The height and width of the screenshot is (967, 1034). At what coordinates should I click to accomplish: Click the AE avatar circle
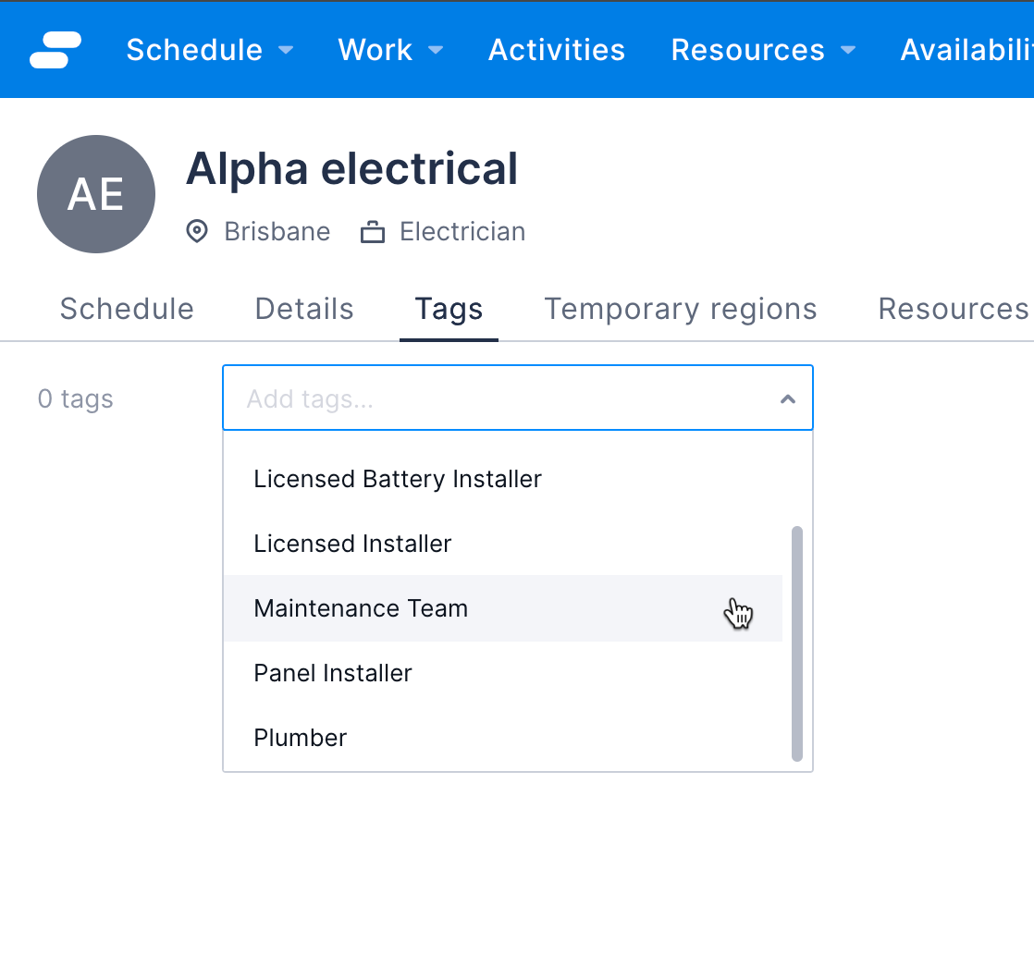95,194
